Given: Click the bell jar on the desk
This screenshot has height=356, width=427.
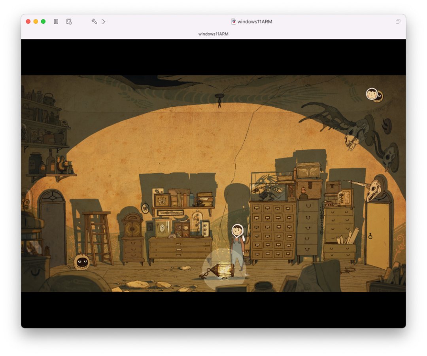Looking at the screenshot, I should pos(196,223).
